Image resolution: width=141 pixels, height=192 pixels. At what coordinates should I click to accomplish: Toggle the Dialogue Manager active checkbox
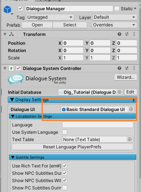point(20,8)
